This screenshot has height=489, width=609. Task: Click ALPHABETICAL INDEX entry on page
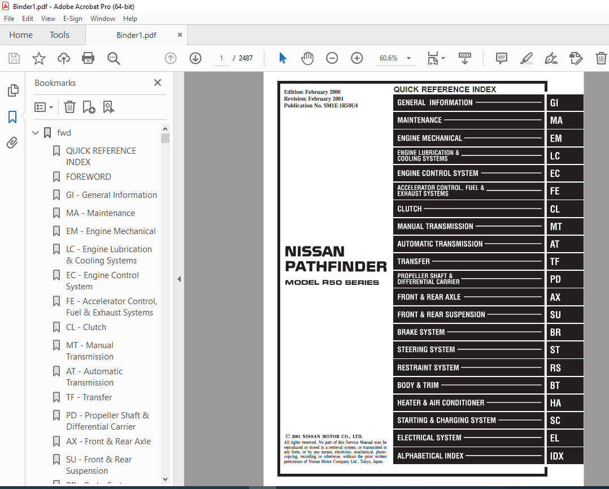[469, 456]
